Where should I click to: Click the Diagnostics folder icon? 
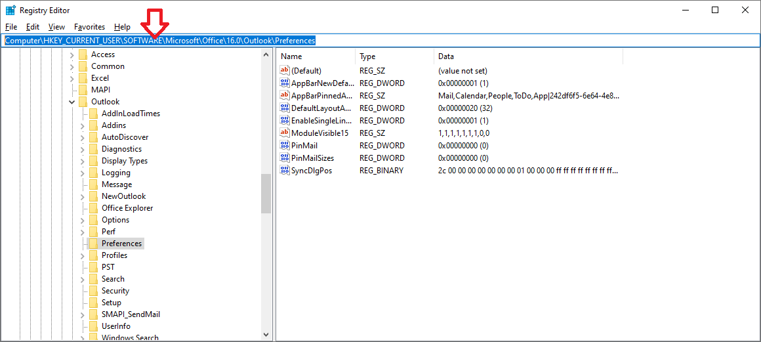click(x=93, y=149)
